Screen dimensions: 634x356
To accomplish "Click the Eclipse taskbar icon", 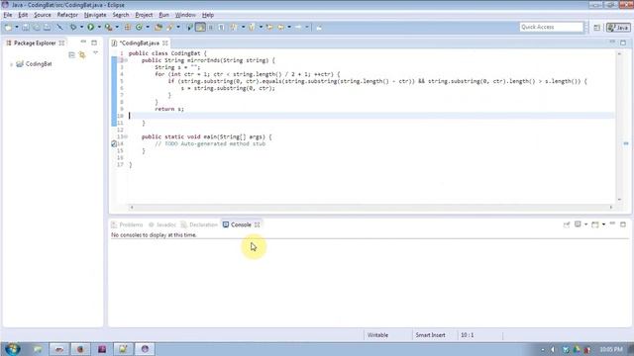I will pyautogui.click(x=145, y=349).
